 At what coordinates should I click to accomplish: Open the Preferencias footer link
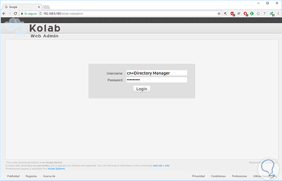click(239, 176)
